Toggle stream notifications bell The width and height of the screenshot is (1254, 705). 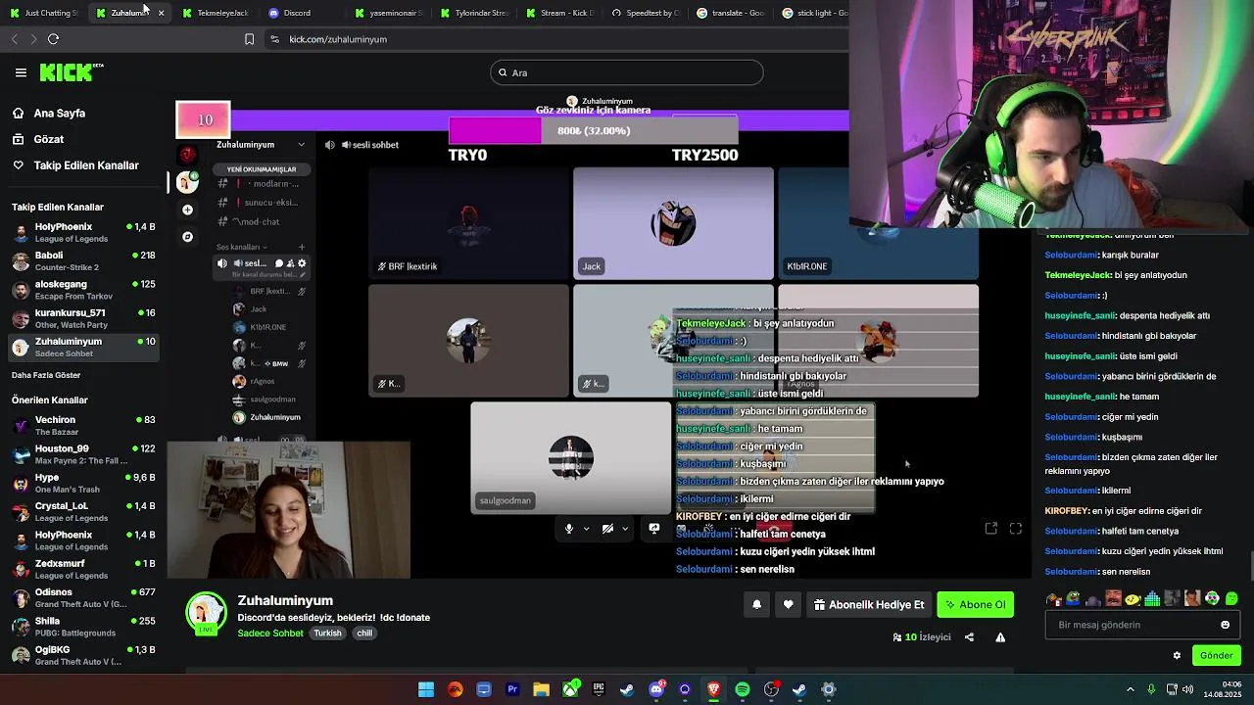coord(756,605)
